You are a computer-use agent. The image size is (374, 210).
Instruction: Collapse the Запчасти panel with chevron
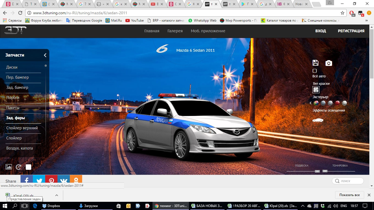click(x=45, y=55)
